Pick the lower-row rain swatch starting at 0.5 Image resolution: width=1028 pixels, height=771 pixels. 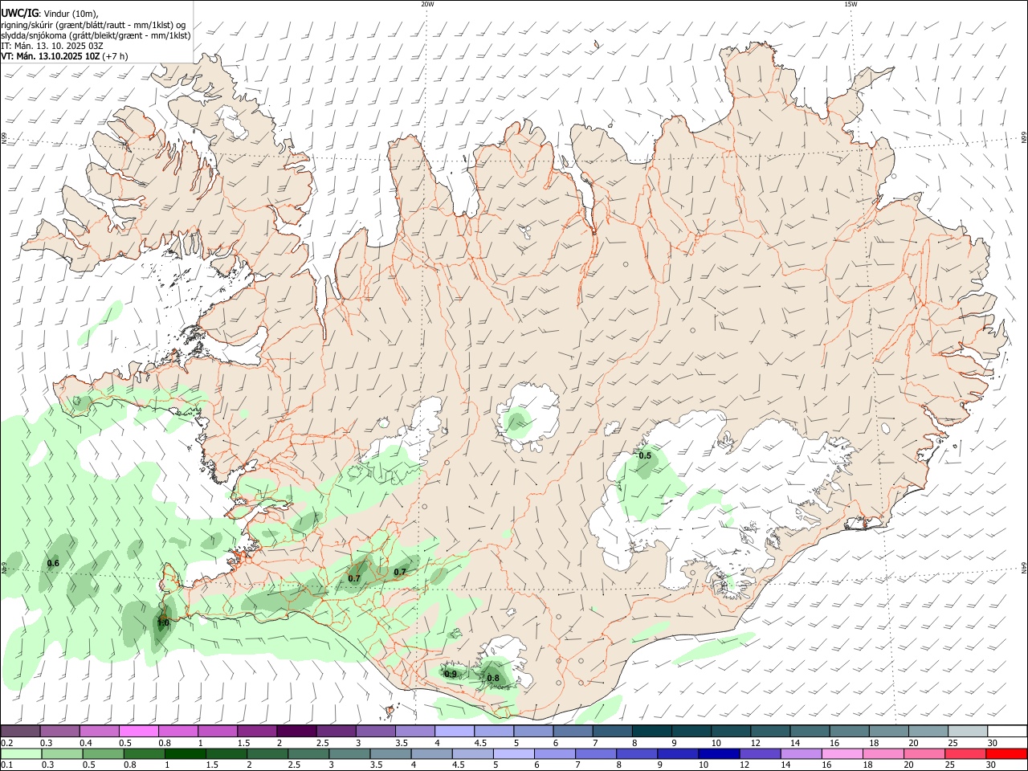point(103,753)
